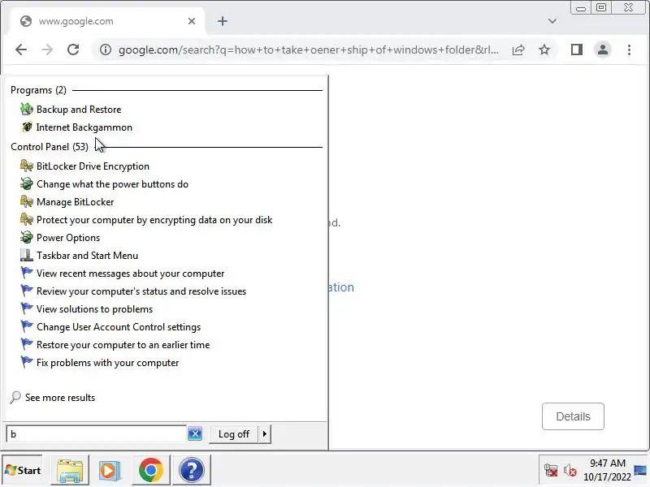Image resolution: width=650 pixels, height=487 pixels.
Task: Reload the Chrome page
Action: [73, 50]
